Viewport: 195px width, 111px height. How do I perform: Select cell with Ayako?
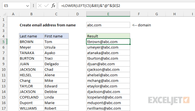click(x=56, y=53)
